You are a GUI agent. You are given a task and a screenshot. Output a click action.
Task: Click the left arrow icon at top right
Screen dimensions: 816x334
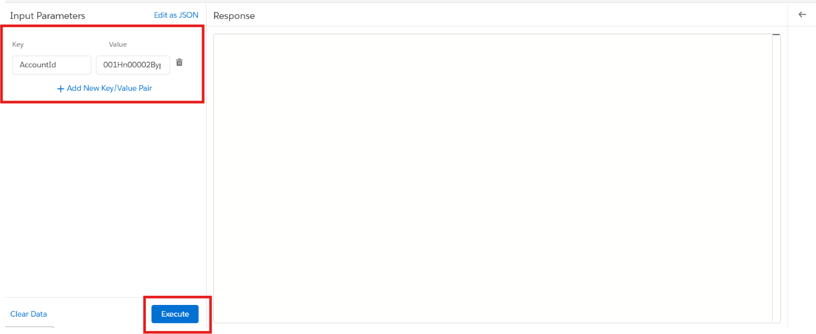pos(802,15)
